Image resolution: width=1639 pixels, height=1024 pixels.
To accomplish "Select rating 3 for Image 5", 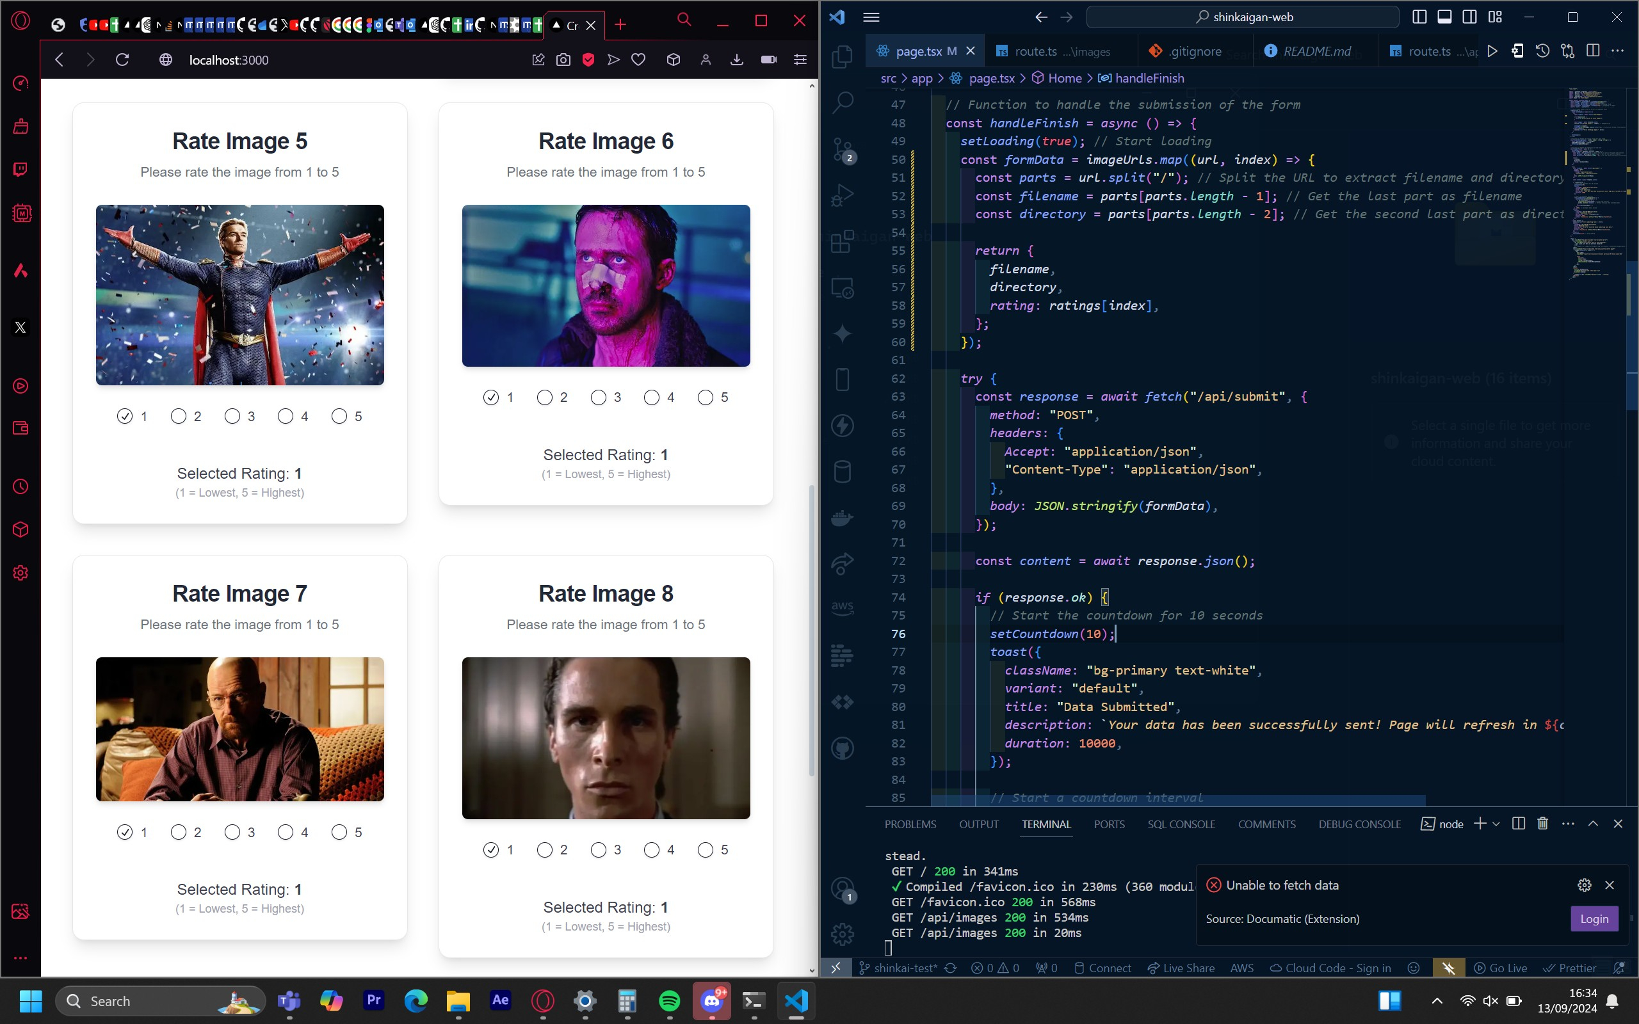I will click(x=232, y=416).
